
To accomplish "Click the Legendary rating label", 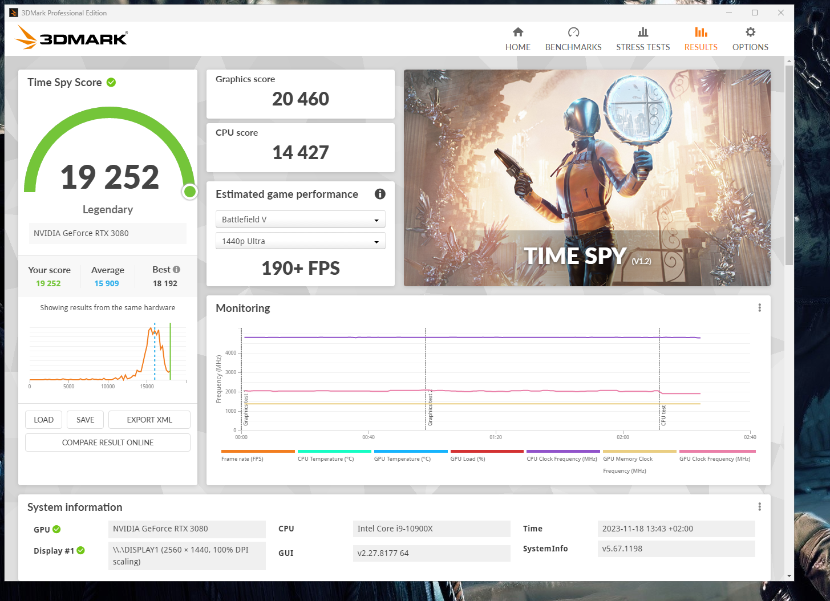I will tap(108, 209).
